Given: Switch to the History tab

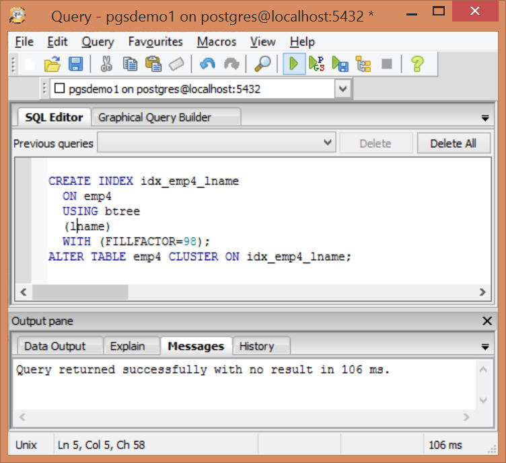Looking at the screenshot, I should (261, 346).
